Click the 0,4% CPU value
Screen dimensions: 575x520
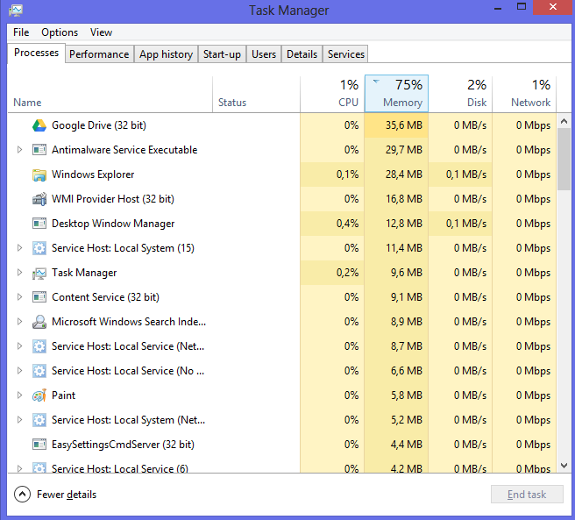347,224
